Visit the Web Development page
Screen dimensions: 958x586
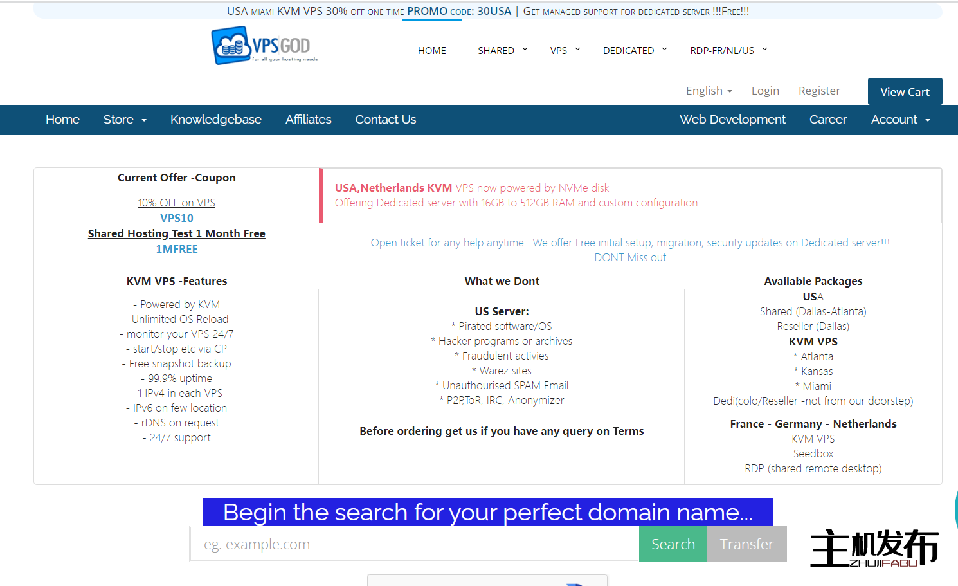732,120
